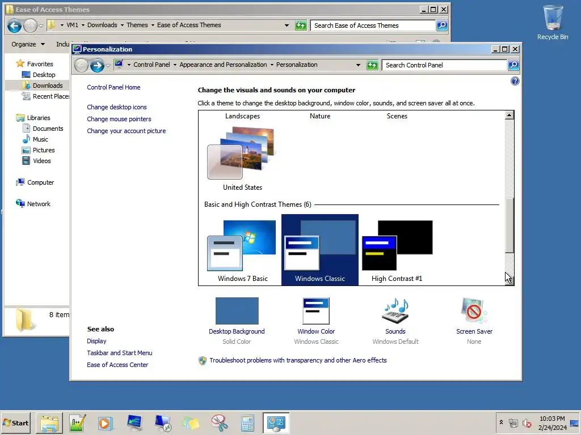This screenshot has width=581, height=435.
Task: Click the Notepad++ style taskbar icon
Action: coord(77,423)
